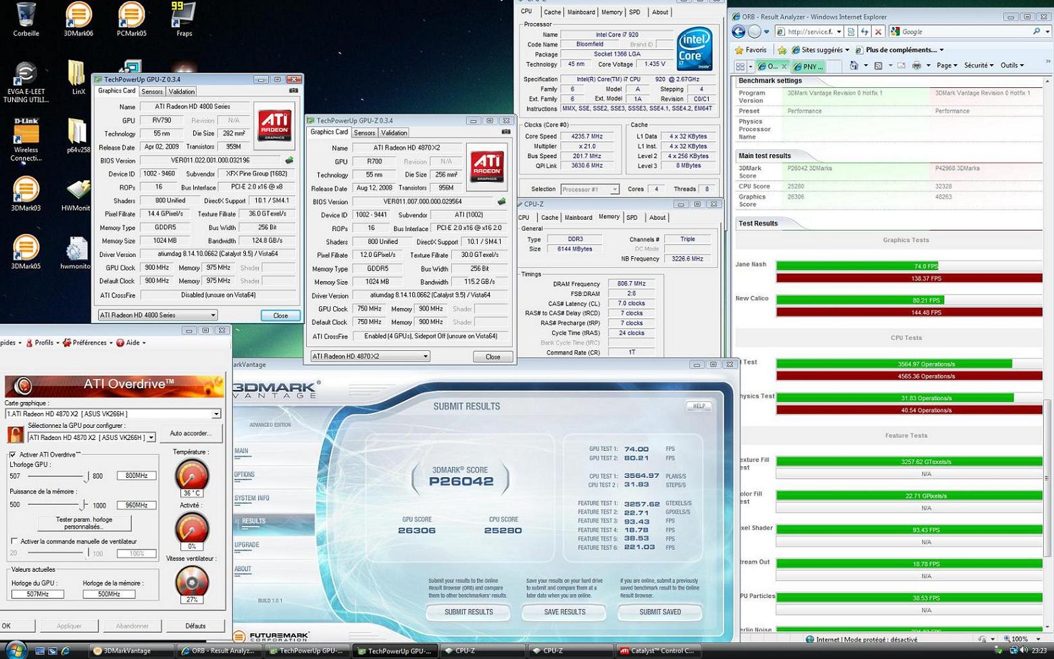Click the Windows Start orb

pos(15,650)
